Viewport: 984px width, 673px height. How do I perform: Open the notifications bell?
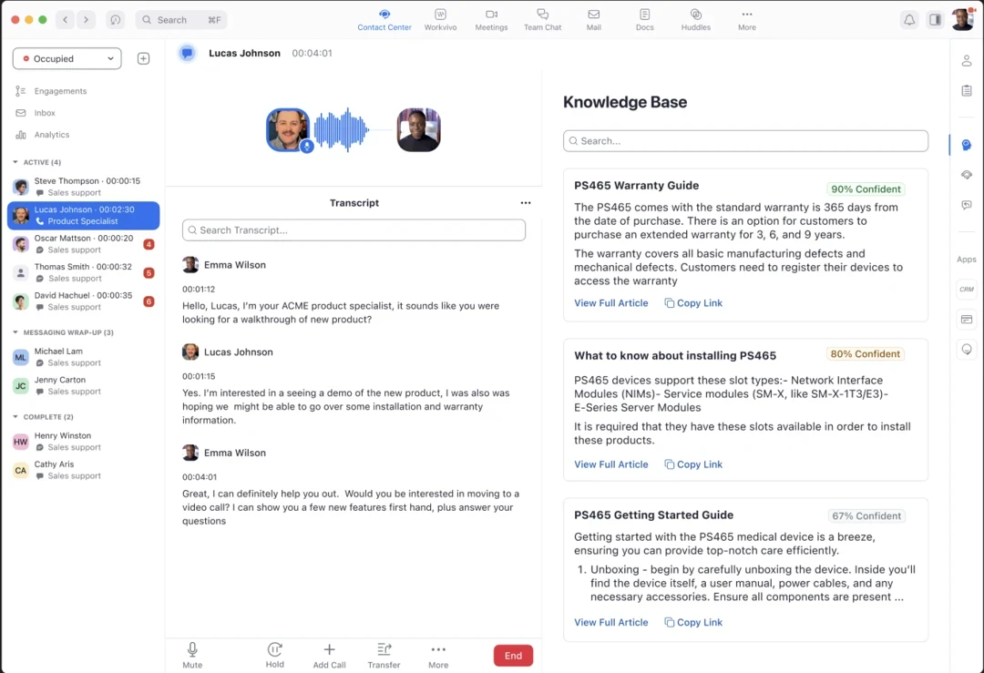908,20
